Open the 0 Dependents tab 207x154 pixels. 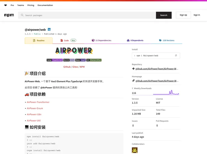point(135,40)
